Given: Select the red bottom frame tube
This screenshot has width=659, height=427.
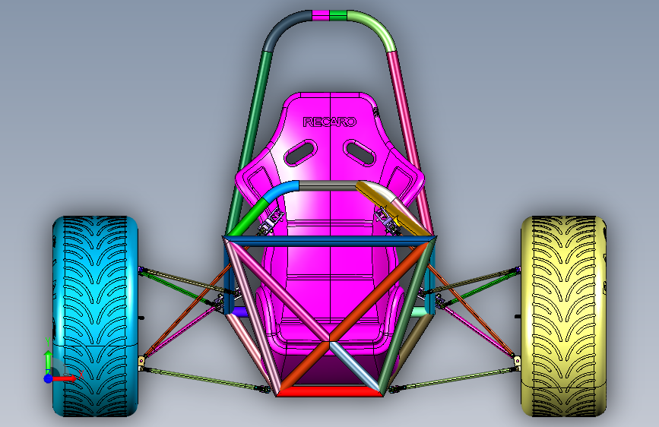Looking at the screenshot, I should (329, 392).
